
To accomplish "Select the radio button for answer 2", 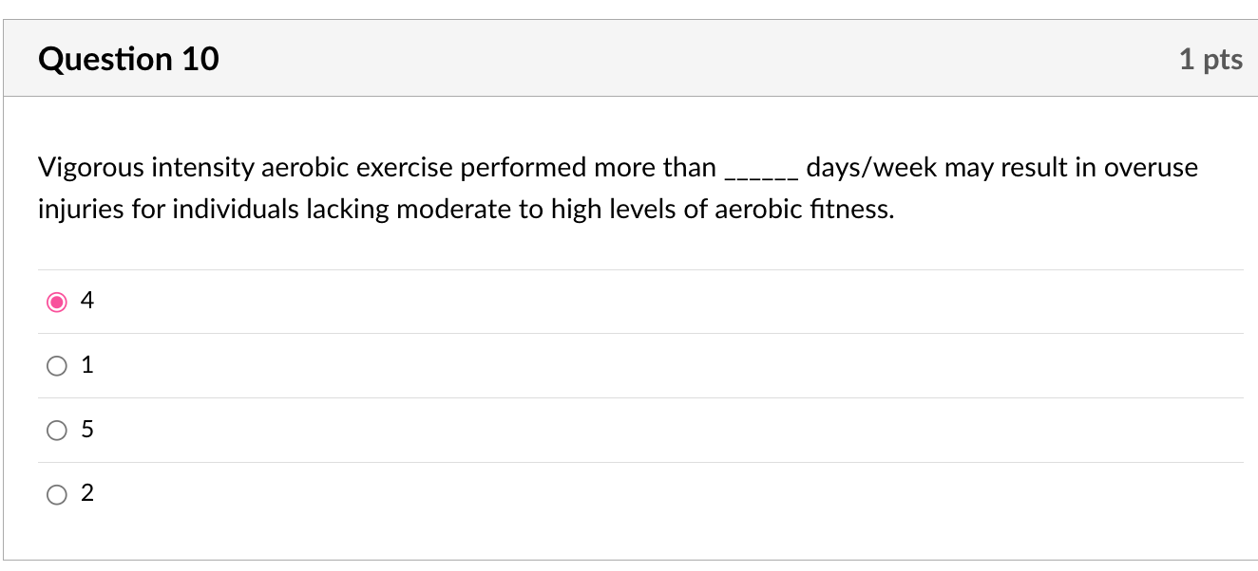I will click(57, 494).
